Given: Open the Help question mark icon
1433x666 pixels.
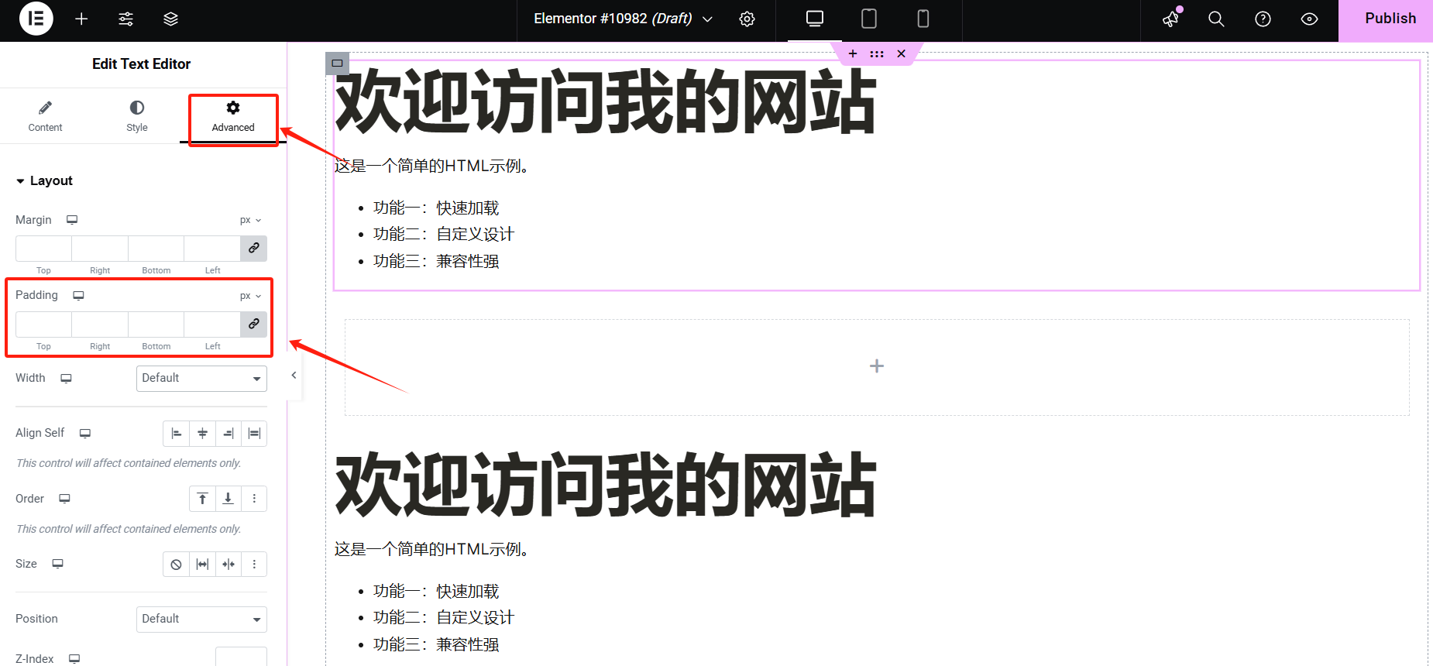Looking at the screenshot, I should click(x=1263, y=19).
